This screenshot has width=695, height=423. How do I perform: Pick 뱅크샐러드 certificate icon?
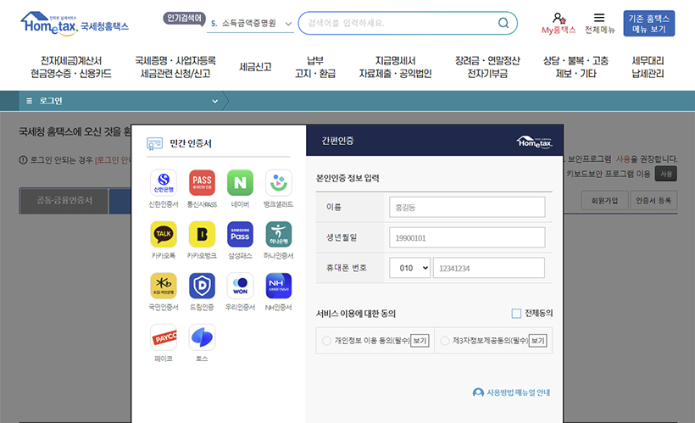point(278,183)
